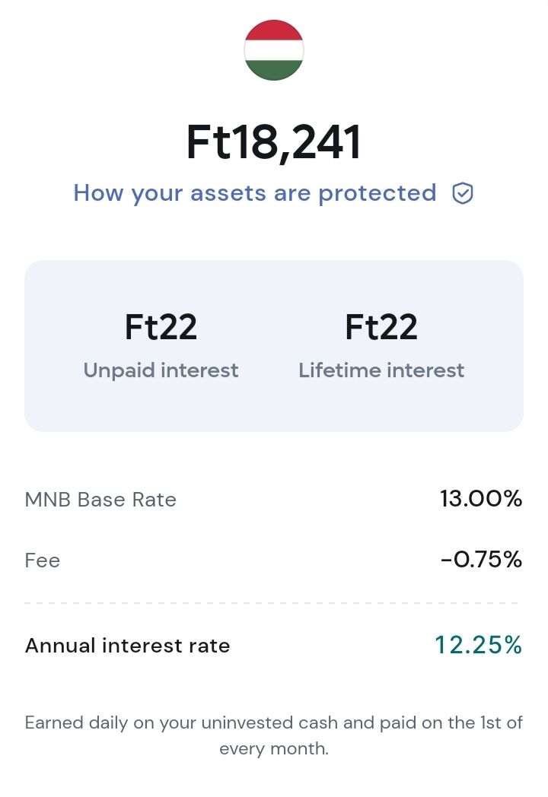548x797 pixels.
Task: Tap the 12.25% annual interest rate
Action: tap(479, 645)
